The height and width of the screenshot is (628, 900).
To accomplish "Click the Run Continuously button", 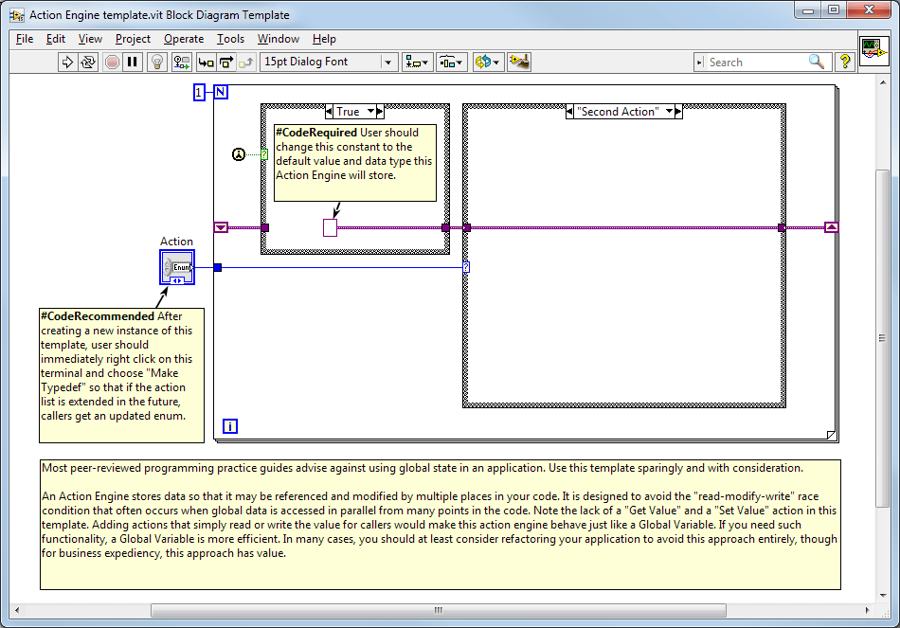I will (88, 62).
